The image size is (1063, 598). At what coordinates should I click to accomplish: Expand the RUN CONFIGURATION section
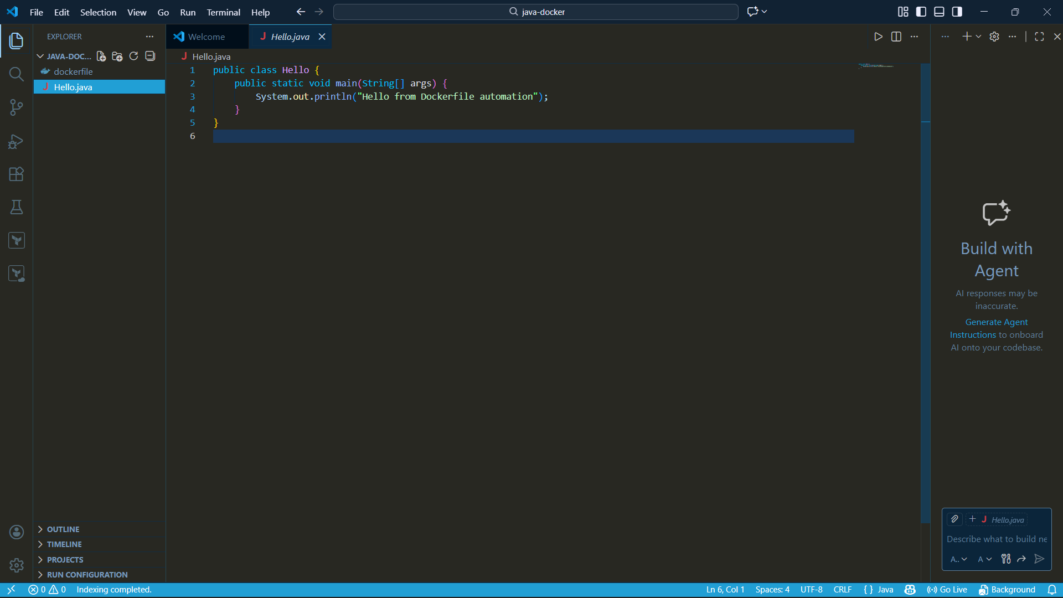[86, 575]
